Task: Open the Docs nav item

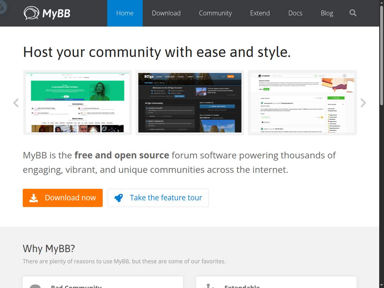Action: (x=295, y=13)
